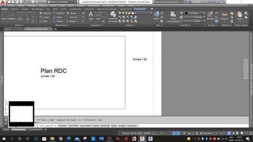
Task: Open the Insertion ribbon tab
Action: (14, 9)
